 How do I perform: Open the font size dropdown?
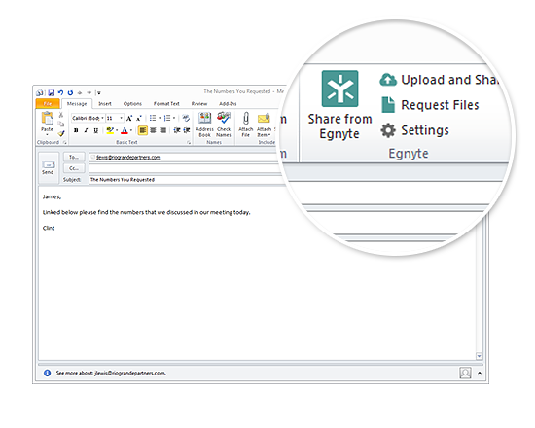coord(121,118)
